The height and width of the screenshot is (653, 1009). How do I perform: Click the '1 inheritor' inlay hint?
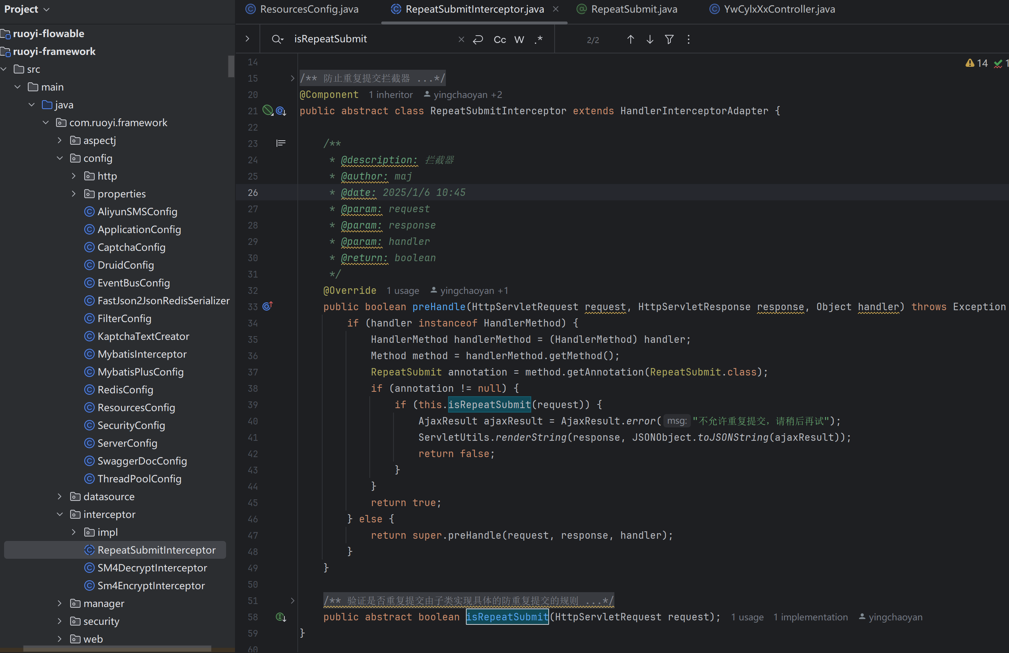pos(390,95)
